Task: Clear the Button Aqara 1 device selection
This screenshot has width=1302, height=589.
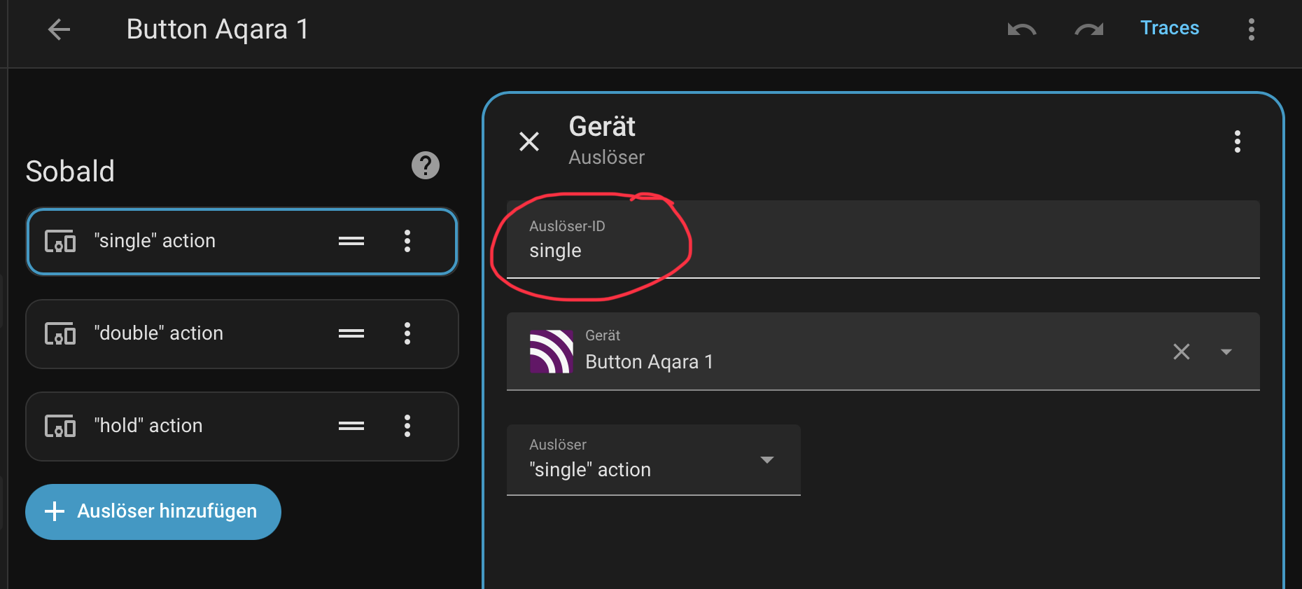Action: point(1181,352)
